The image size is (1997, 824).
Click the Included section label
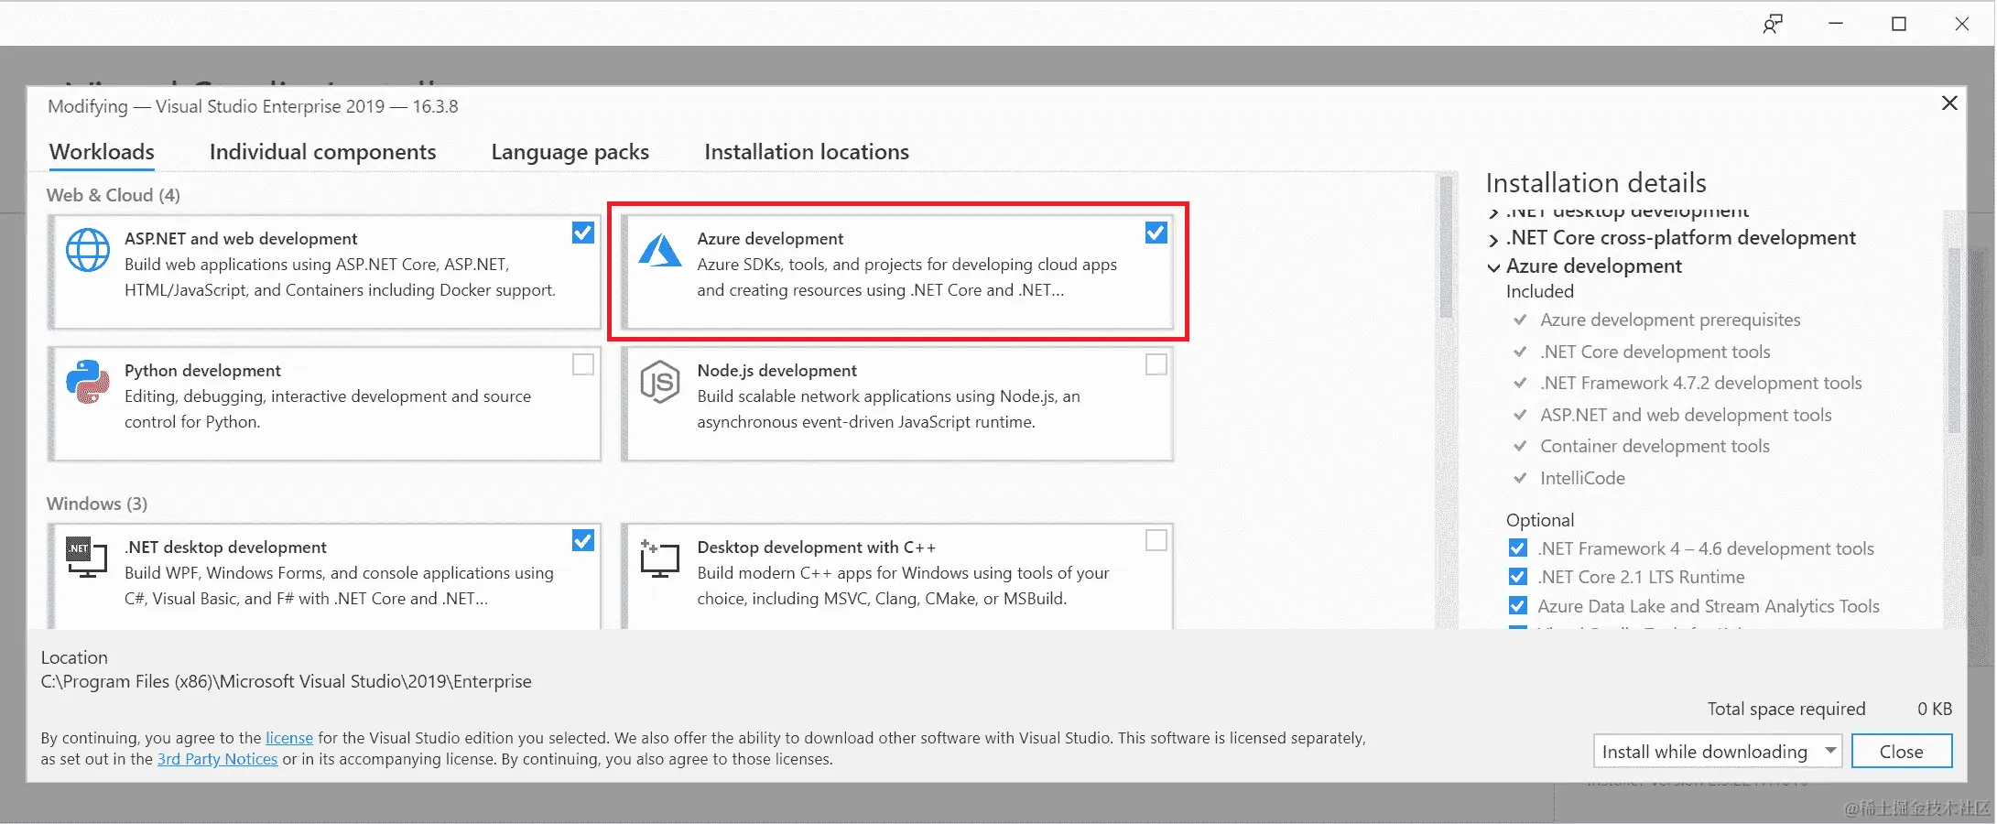(x=1540, y=291)
